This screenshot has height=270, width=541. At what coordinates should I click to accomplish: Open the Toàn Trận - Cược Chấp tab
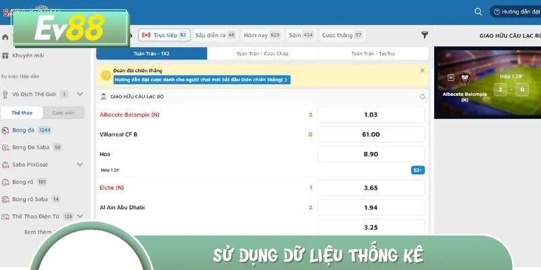(x=262, y=54)
